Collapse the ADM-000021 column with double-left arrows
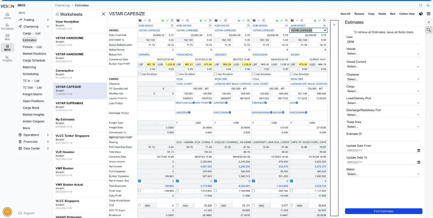Screen dimensions: 433x218 click(150, 20)
